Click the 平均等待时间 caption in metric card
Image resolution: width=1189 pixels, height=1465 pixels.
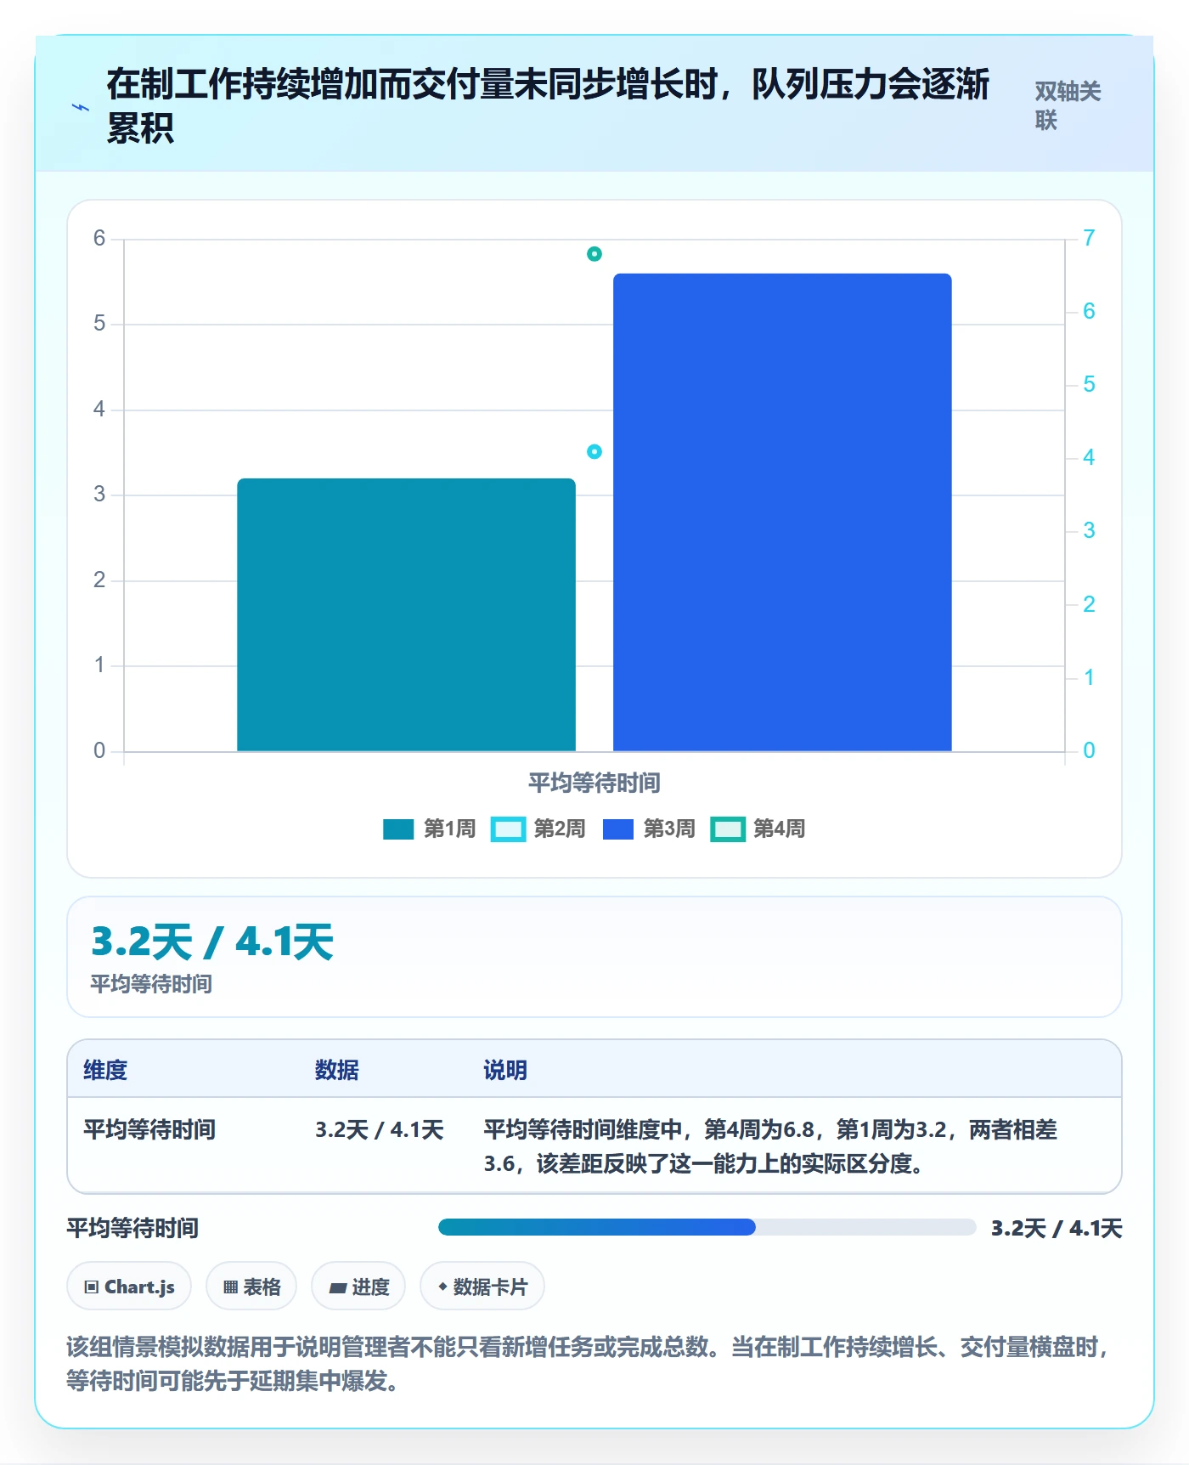[151, 984]
